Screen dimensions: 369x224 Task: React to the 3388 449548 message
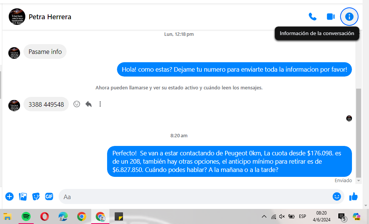[77, 104]
